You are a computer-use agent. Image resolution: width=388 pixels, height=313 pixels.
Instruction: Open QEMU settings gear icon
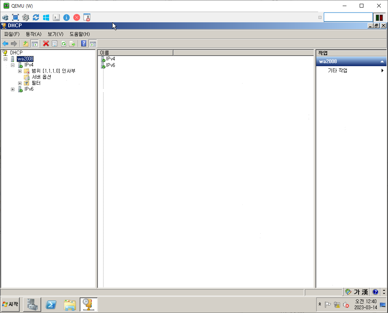[25, 18]
